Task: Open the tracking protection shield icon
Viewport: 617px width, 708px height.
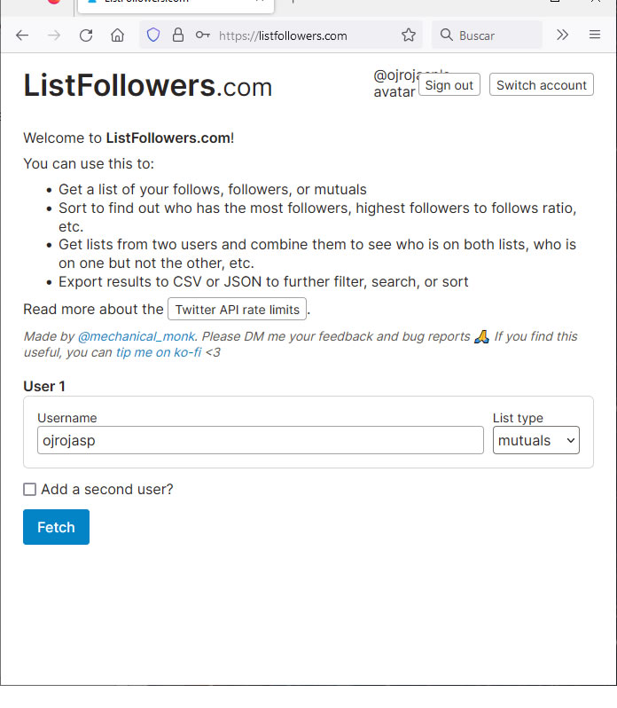Action: pos(153,35)
